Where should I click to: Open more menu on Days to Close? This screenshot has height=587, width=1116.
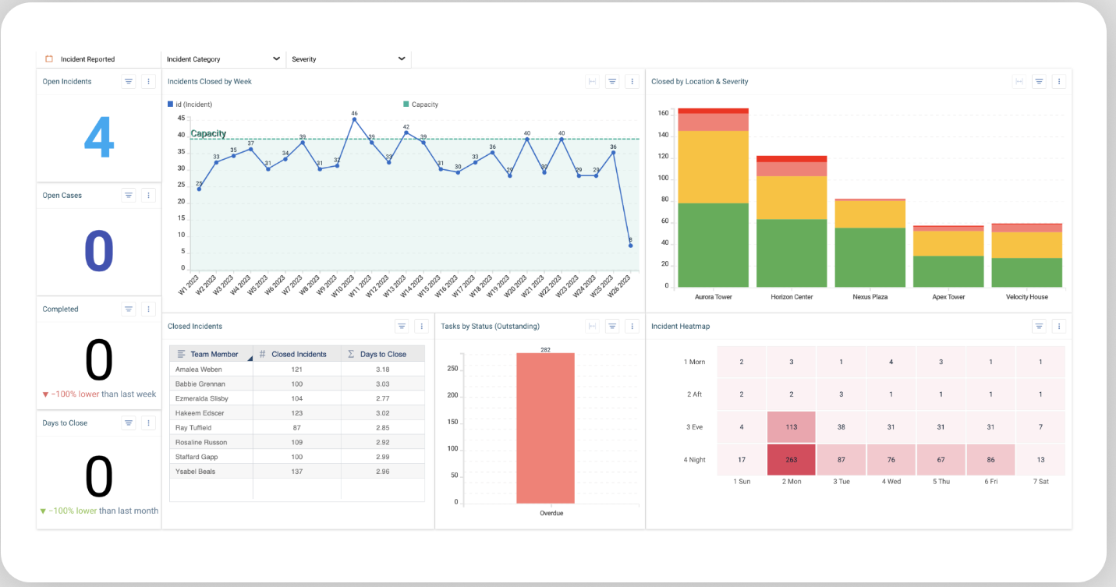point(149,423)
